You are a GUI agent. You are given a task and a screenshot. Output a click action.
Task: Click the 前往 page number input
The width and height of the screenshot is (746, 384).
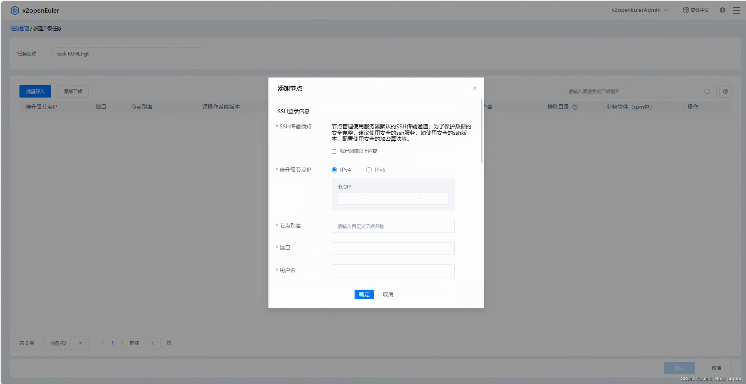[152, 343]
